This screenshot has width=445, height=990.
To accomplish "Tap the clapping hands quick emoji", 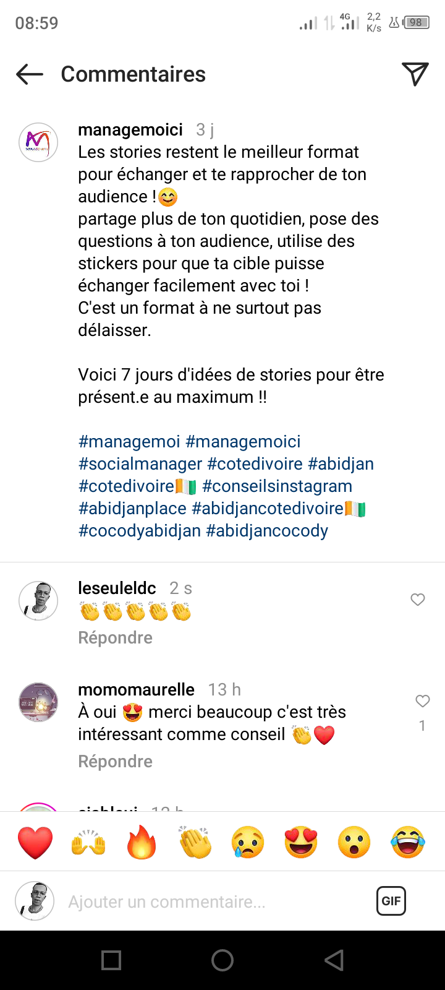I will click(x=195, y=842).
